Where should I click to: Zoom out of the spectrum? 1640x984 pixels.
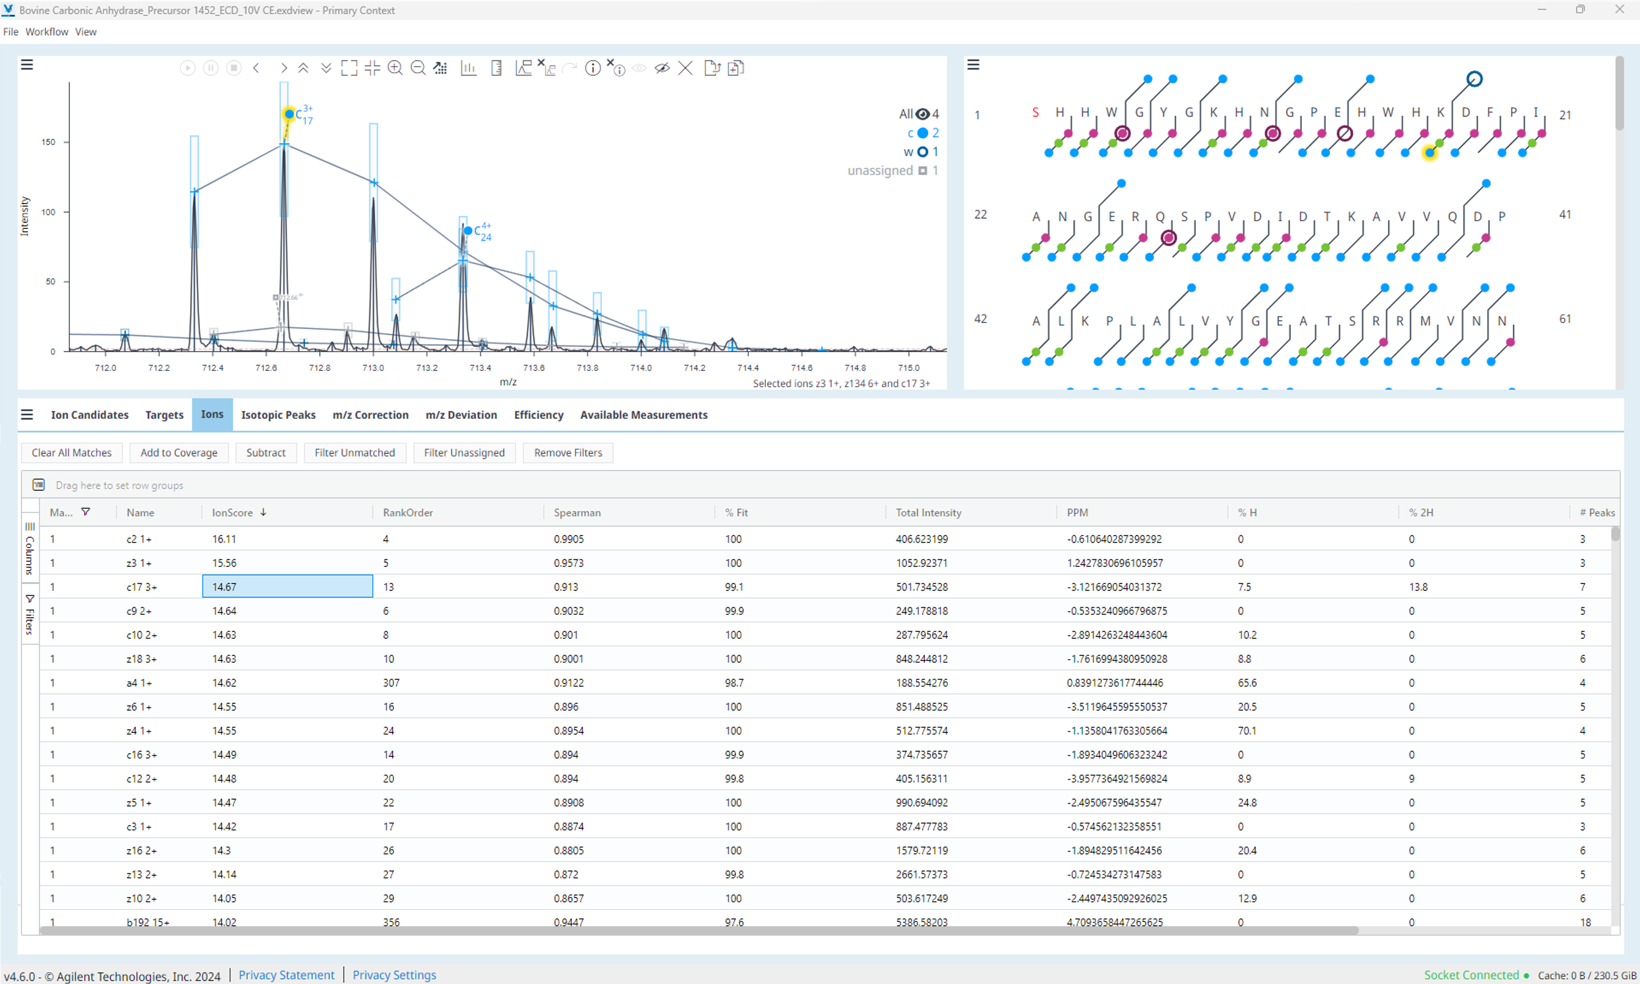[418, 67]
